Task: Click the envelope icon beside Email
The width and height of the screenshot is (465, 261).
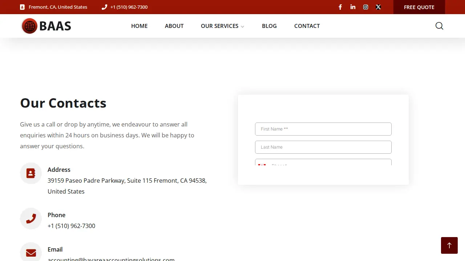Action: point(31,253)
